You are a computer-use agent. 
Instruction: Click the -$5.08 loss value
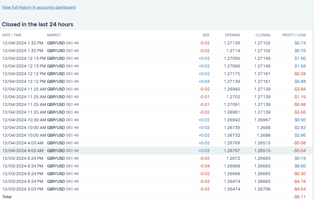coord(299,143)
